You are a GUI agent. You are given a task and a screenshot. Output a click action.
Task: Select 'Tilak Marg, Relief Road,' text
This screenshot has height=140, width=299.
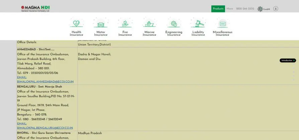34,64
